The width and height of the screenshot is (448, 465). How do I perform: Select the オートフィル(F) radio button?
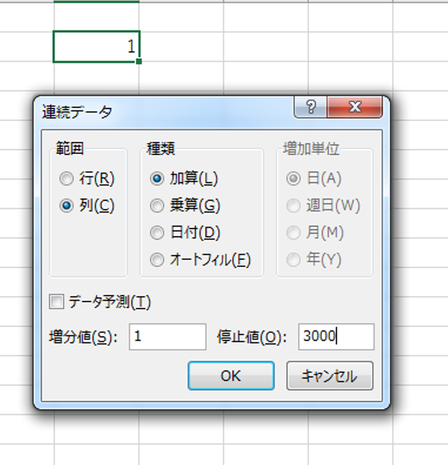pos(157,260)
